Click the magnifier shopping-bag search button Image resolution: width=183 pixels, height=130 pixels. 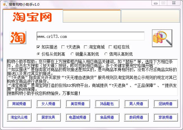[x=162, y=38]
